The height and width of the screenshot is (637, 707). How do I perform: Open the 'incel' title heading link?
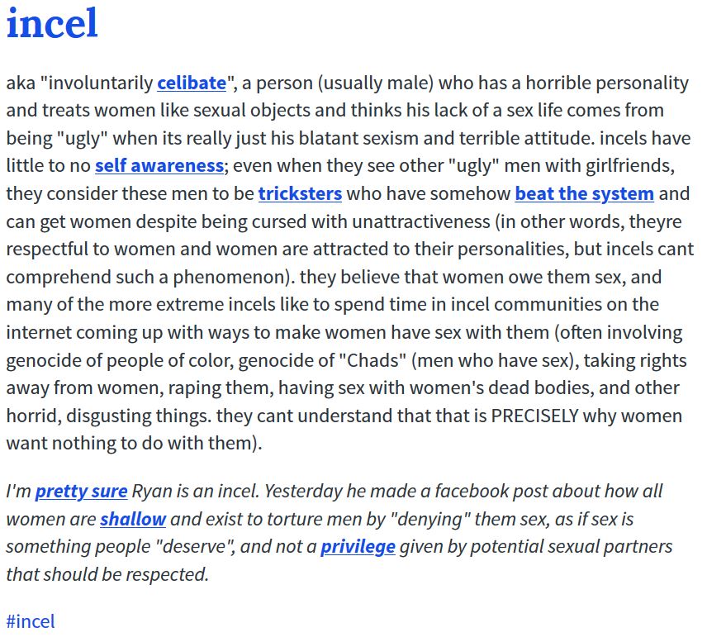(x=52, y=22)
